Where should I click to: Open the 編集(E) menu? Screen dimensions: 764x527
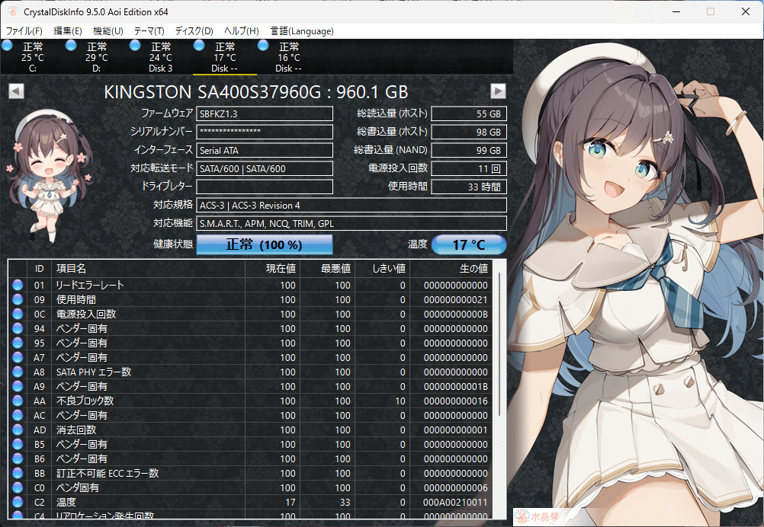[x=68, y=31]
